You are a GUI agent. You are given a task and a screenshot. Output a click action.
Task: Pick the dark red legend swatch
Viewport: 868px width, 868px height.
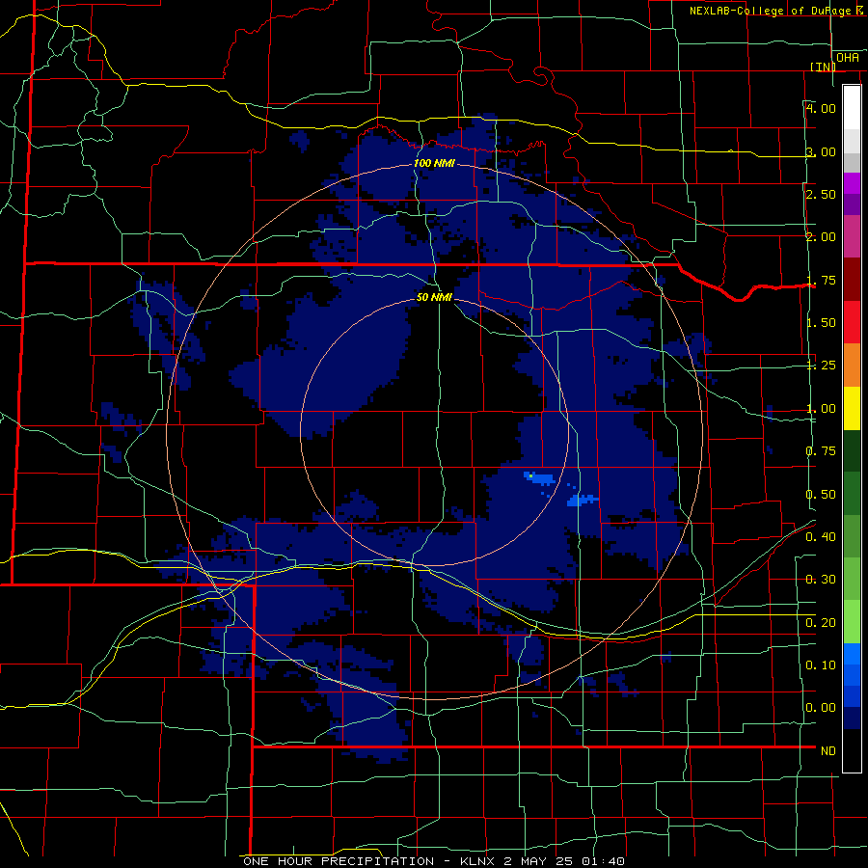(x=852, y=280)
